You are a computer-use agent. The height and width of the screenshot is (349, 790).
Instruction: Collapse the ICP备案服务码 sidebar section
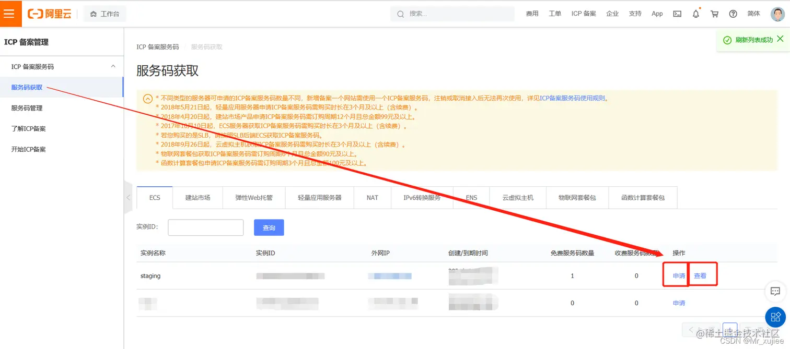coord(113,66)
